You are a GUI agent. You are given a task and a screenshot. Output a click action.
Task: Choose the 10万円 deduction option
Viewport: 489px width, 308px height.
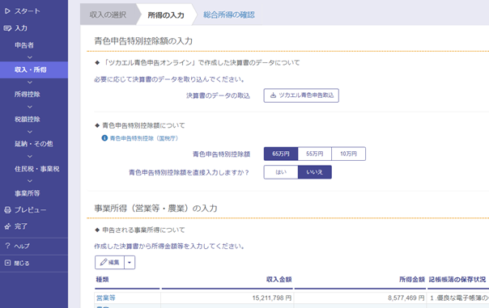click(348, 154)
